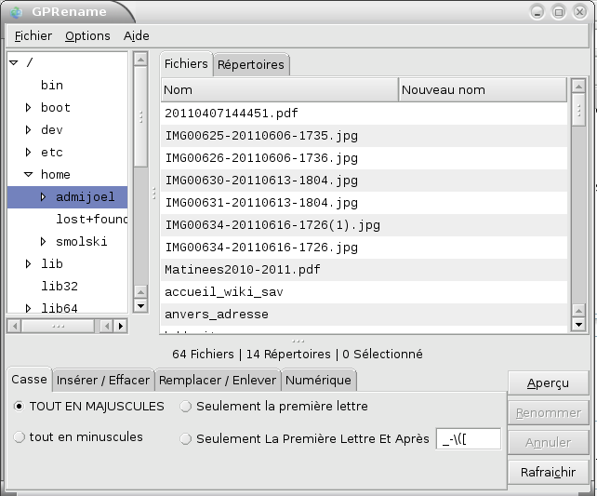Click the Aperçu button

(549, 383)
